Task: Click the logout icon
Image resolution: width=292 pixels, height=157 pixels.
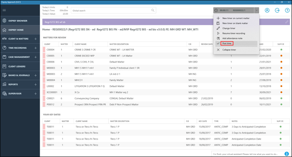Action: (x=277, y=10)
